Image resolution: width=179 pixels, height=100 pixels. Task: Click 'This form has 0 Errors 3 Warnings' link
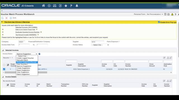[17, 22]
